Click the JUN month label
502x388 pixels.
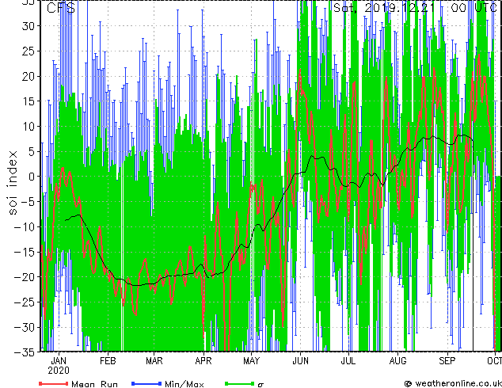[x=301, y=361]
